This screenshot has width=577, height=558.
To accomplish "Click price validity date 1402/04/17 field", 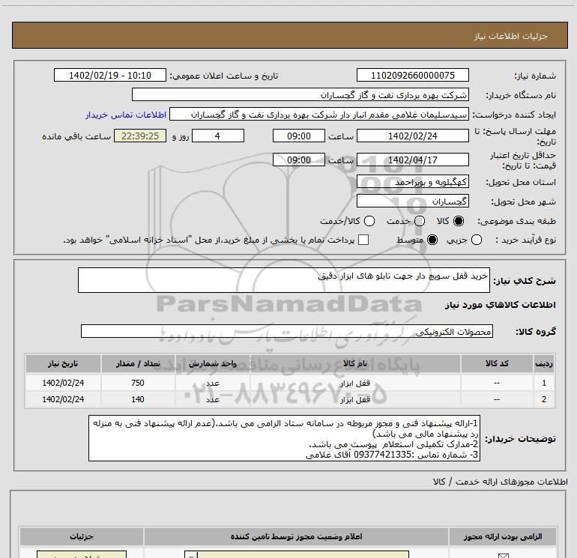I will (412, 160).
